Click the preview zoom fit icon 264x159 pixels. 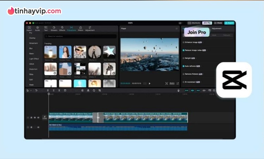167,83
